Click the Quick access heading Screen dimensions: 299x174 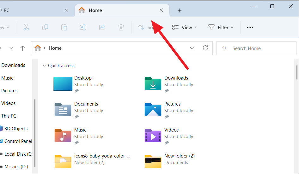(x=61, y=65)
